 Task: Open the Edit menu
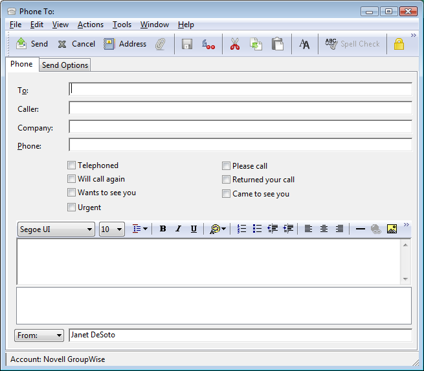pyautogui.click(x=37, y=25)
